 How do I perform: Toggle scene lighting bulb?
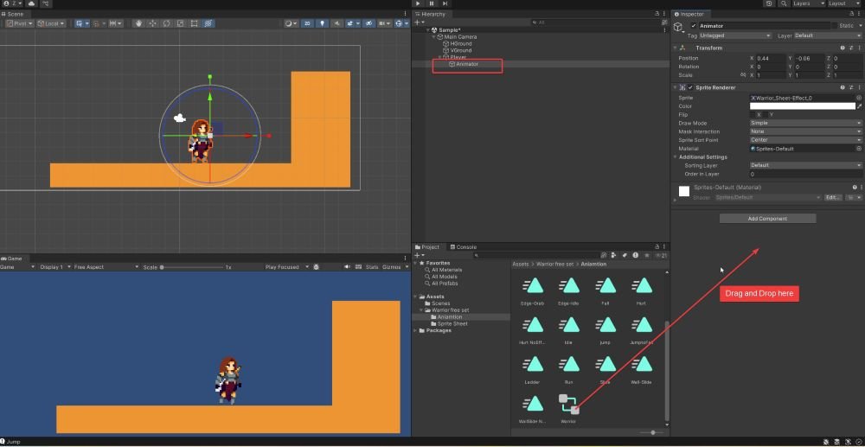(x=322, y=23)
